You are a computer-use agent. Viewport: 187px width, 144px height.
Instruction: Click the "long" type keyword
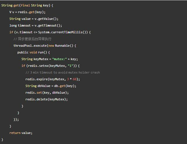click(13, 25)
